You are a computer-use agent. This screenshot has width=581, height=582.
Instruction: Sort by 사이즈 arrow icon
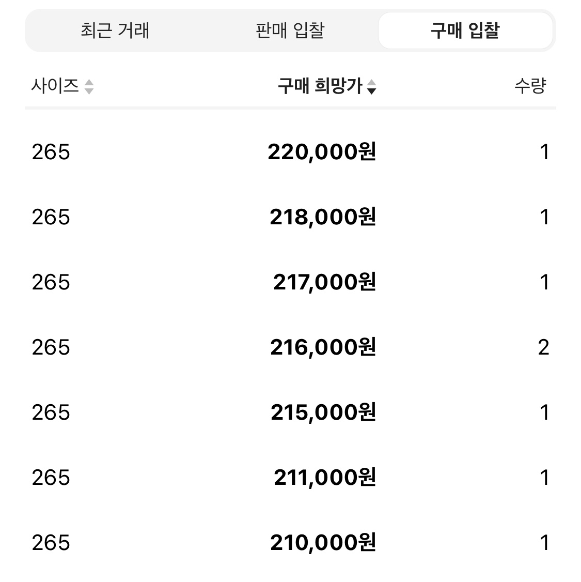[89, 87]
